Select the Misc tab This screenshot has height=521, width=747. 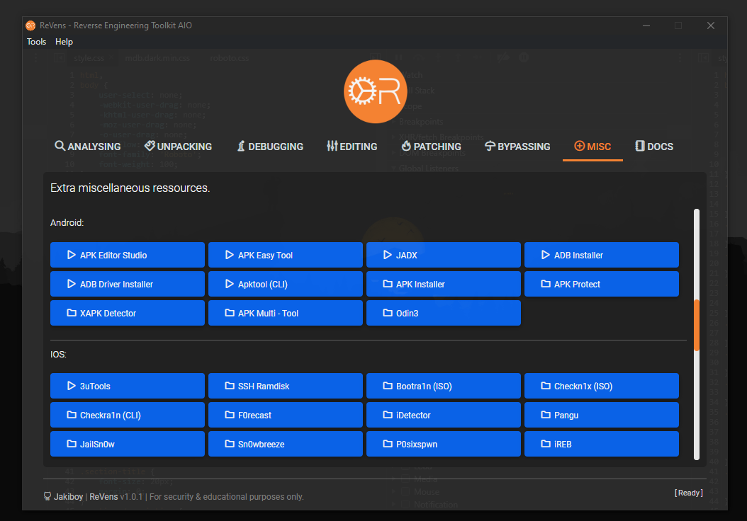click(592, 147)
